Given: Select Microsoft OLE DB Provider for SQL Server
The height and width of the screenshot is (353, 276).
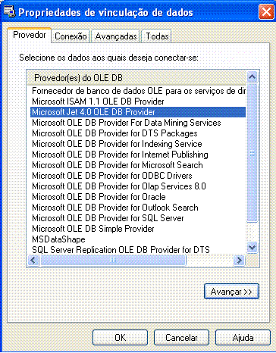Looking at the screenshot, I should point(138,218).
